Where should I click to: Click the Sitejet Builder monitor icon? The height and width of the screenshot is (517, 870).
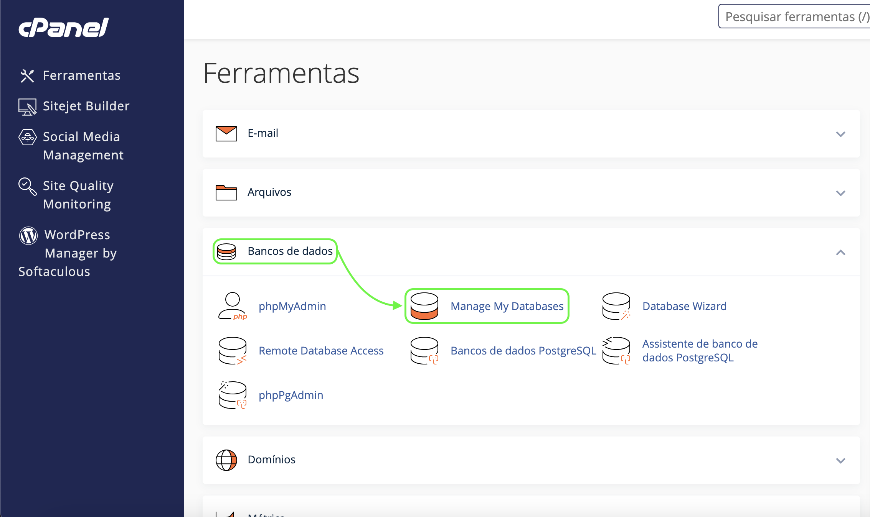pos(27,107)
